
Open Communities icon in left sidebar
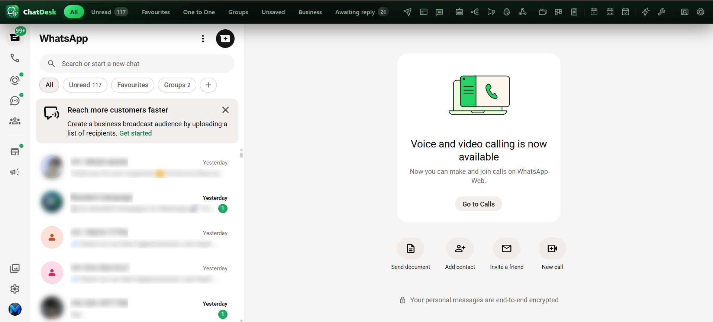[x=15, y=121]
